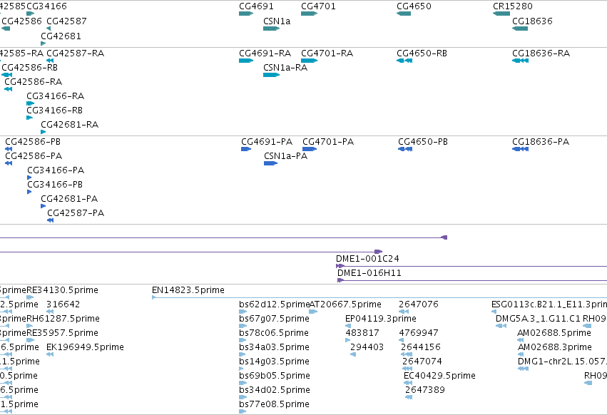The width and height of the screenshot is (607, 415).
Task: Select the CG4701-RA transcript arrow
Action: tap(309, 61)
